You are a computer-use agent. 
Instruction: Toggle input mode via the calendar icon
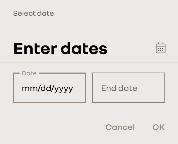(x=161, y=48)
